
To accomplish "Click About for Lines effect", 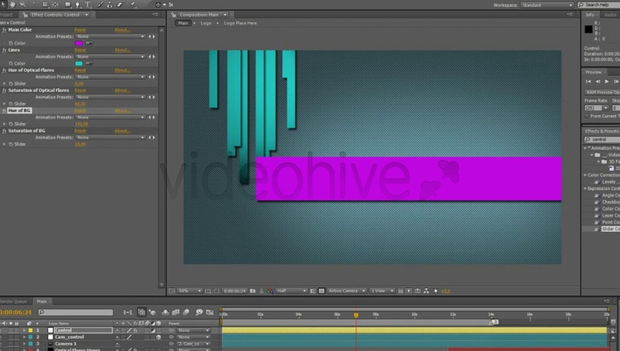I will coord(122,50).
